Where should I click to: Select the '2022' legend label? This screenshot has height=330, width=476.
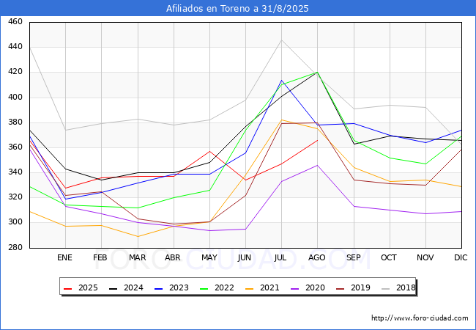224,287
